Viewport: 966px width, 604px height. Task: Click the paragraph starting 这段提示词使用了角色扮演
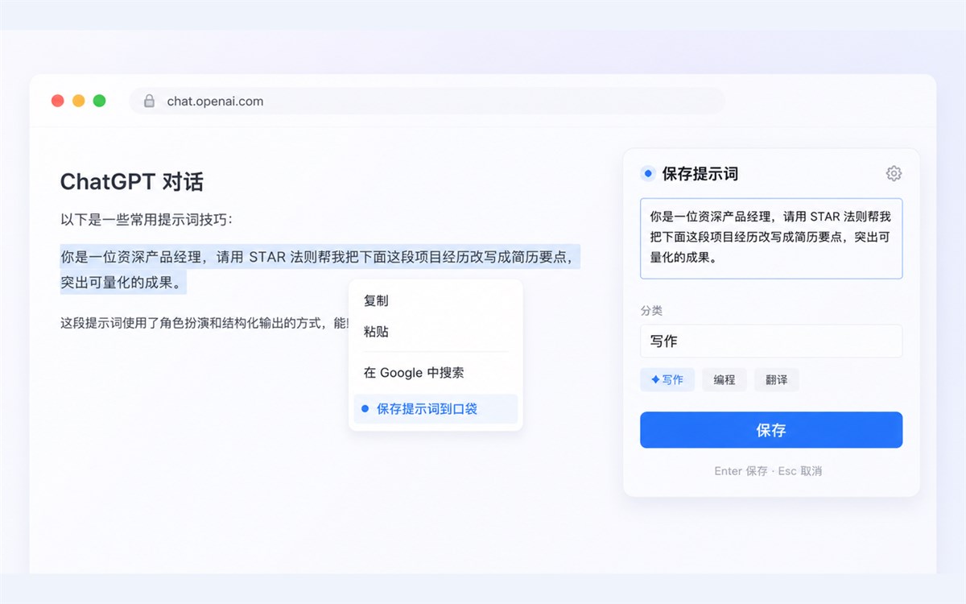pos(204,323)
